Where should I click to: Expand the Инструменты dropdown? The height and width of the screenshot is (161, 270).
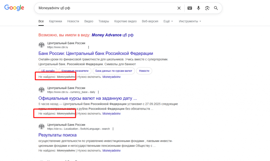(x=190, y=21)
